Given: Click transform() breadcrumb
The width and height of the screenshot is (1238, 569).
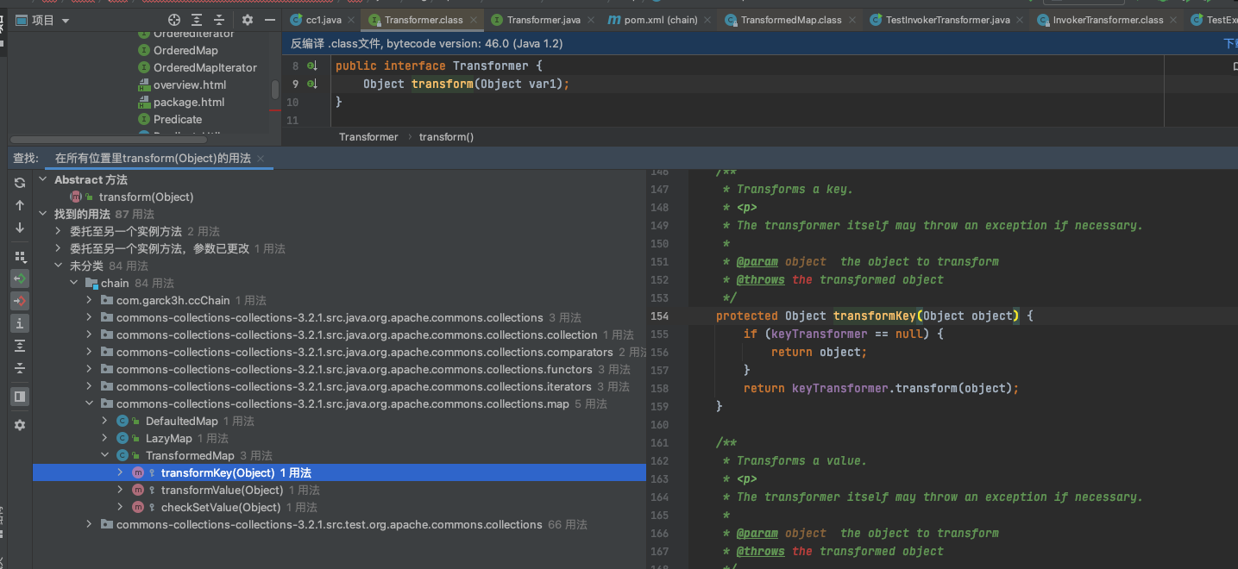Looking at the screenshot, I should 446,137.
